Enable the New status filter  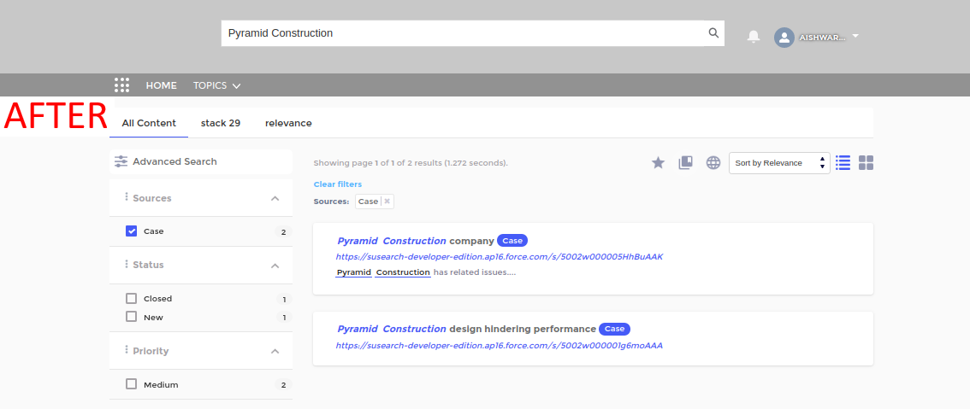pyautogui.click(x=132, y=317)
